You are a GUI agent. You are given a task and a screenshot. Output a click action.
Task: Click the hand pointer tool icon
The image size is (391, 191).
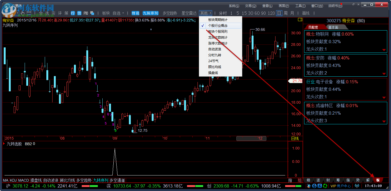[x=23, y=13]
